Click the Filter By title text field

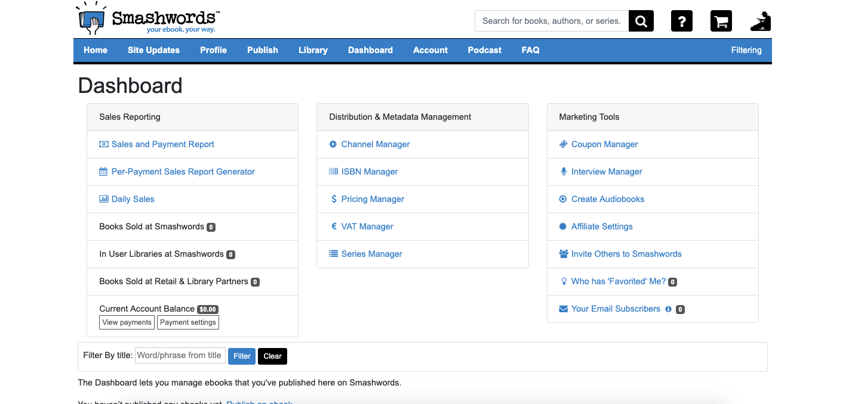pos(180,356)
